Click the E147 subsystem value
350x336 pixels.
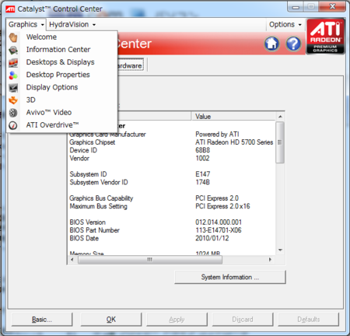coord(203,174)
